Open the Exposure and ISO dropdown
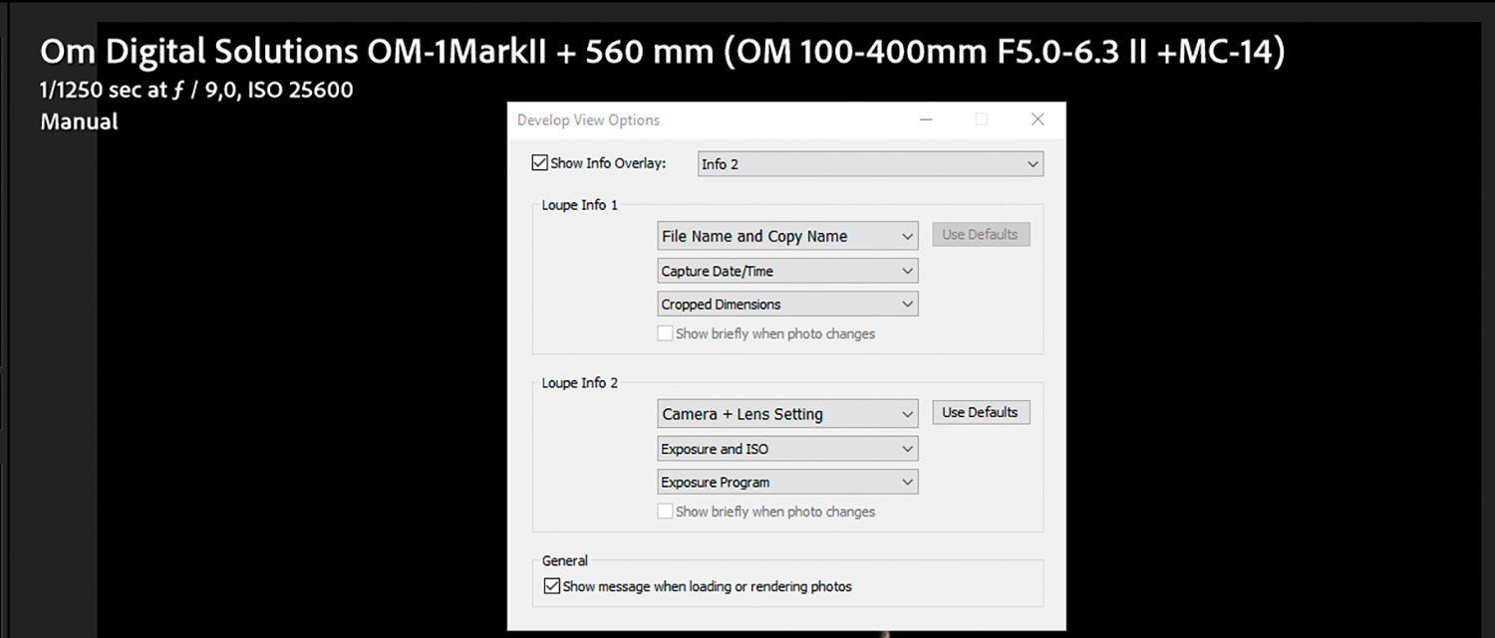This screenshot has height=638, width=1495. tap(787, 449)
